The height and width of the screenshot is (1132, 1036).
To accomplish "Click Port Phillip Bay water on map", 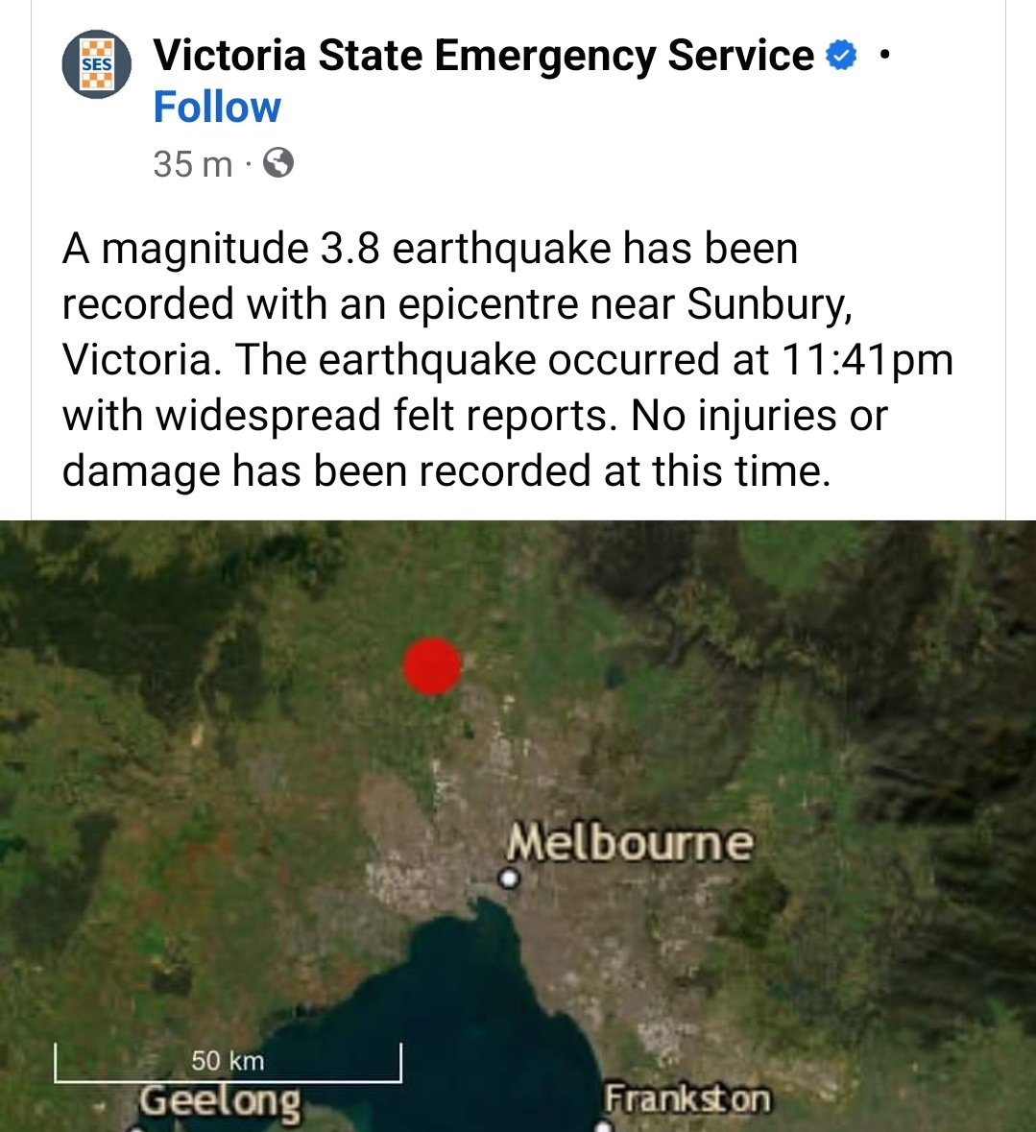I will tap(462, 1025).
